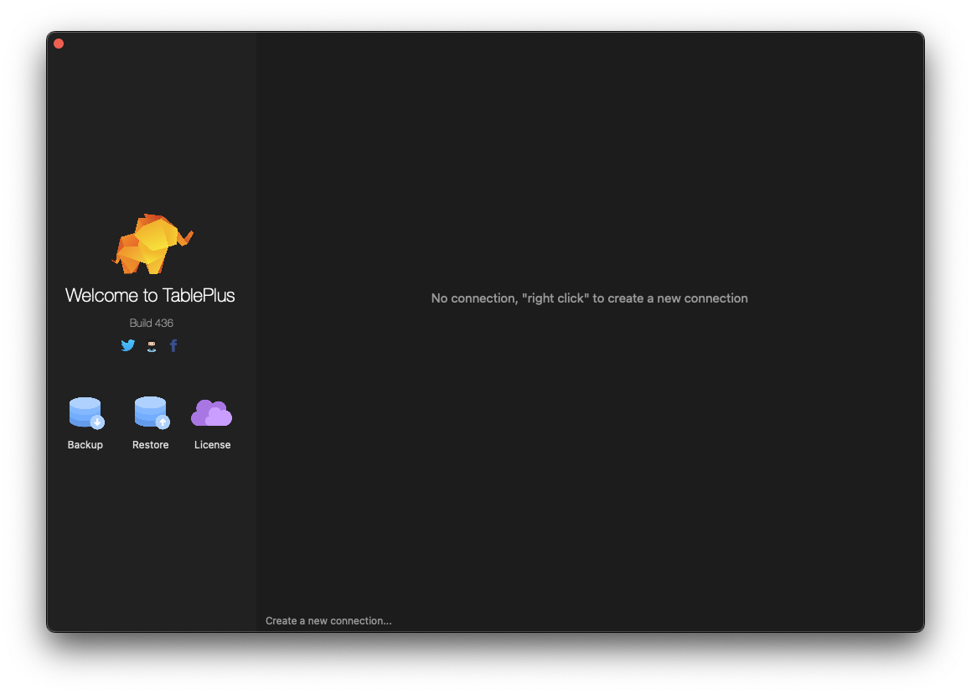Viewport: 971px width, 694px height.
Task: Click "Create a new connection..." status text
Action: pos(328,620)
